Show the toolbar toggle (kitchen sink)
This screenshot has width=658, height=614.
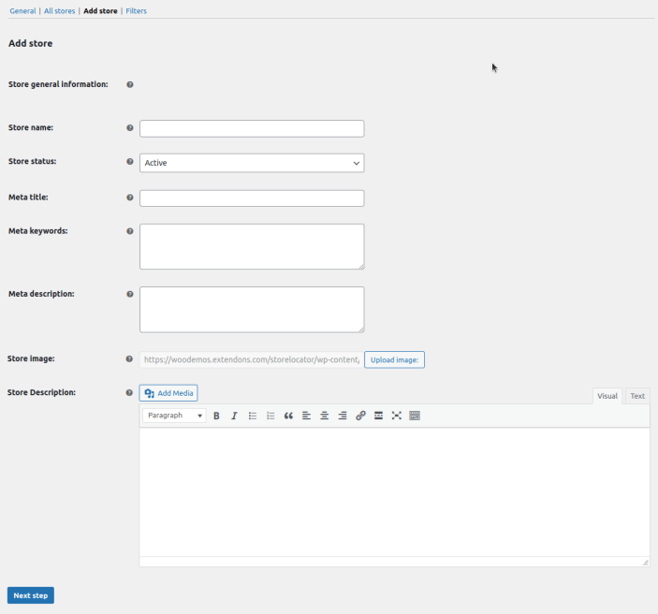click(415, 416)
